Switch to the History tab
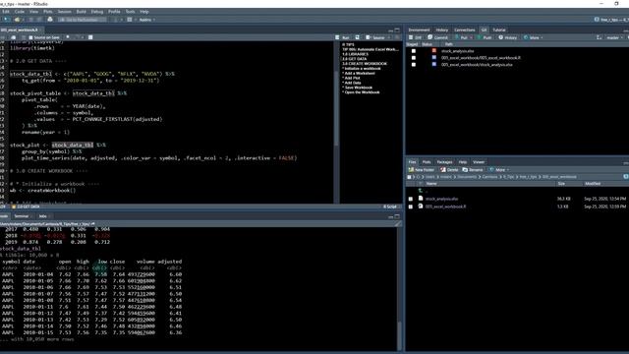The width and height of the screenshot is (629, 354). (x=441, y=30)
